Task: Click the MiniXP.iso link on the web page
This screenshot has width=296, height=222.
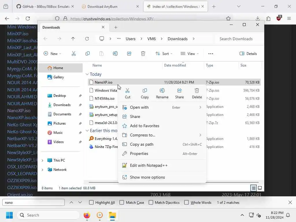Action: pyautogui.click(x=18, y=34)
